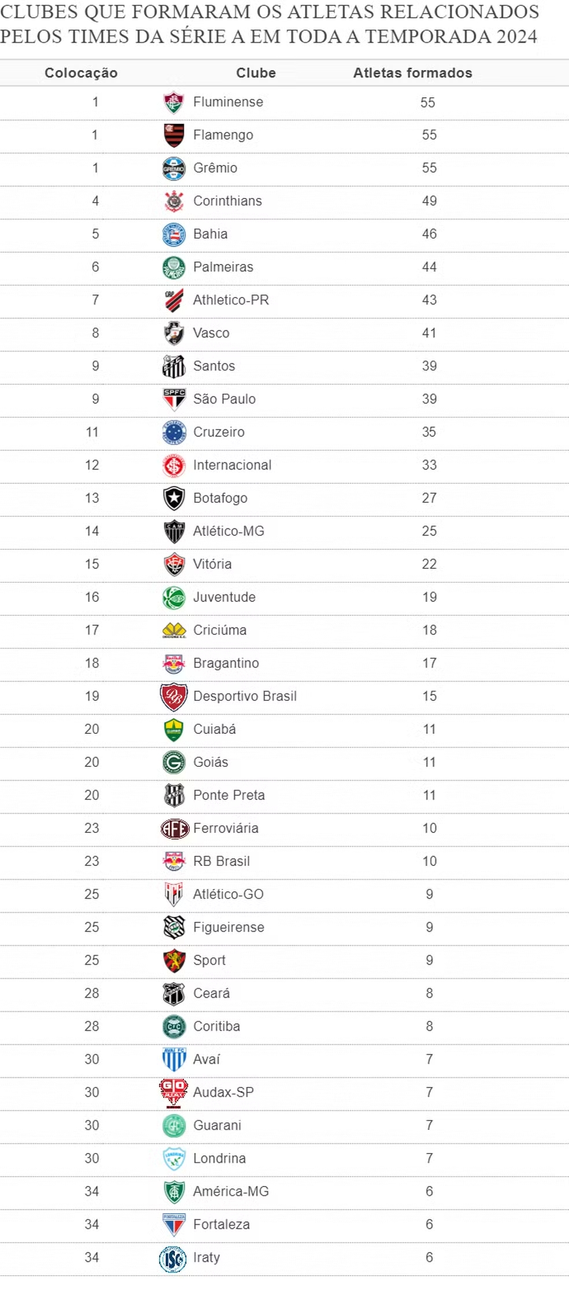
Task: Click the Bragantino club name
Action: 226,663
